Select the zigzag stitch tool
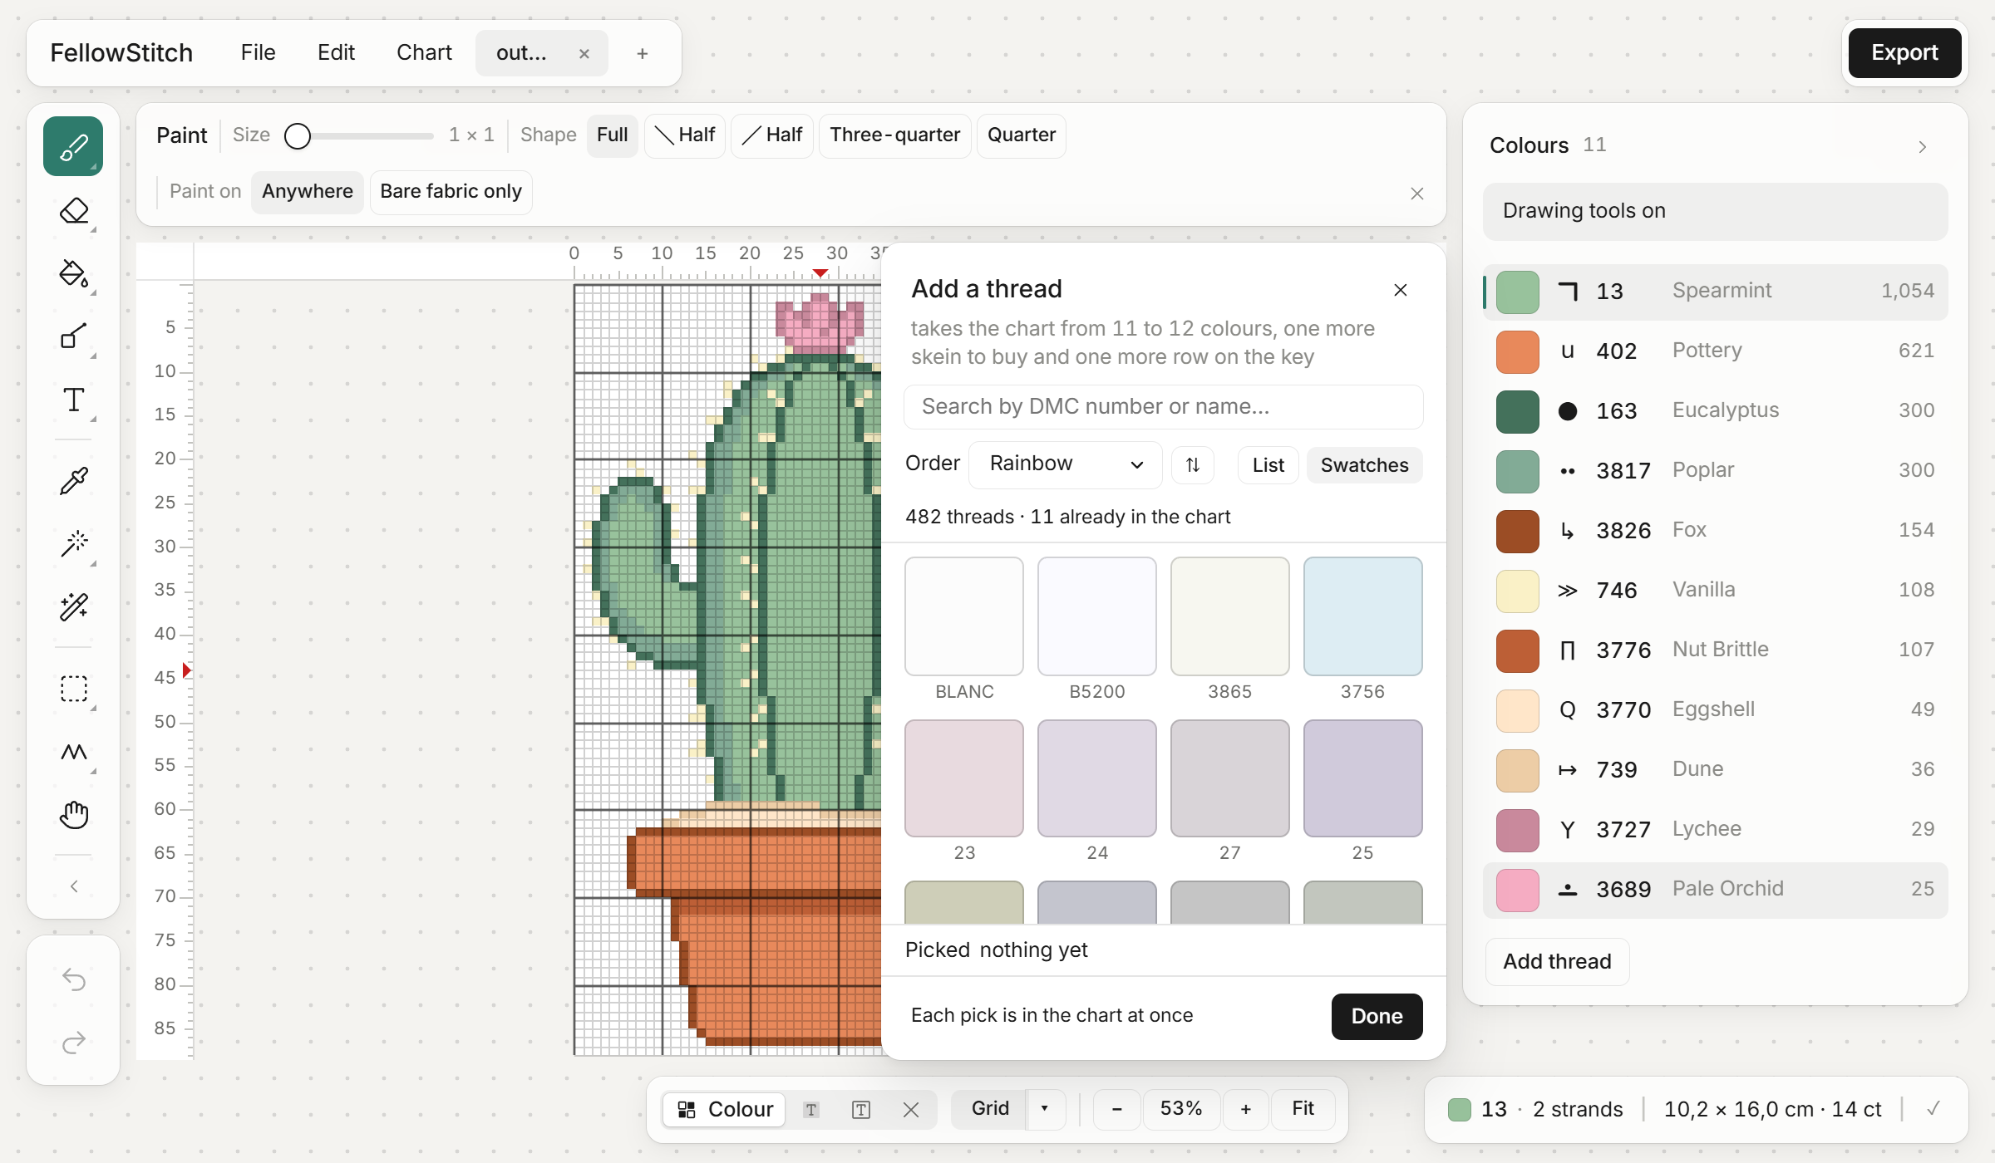 click(73, 752)
